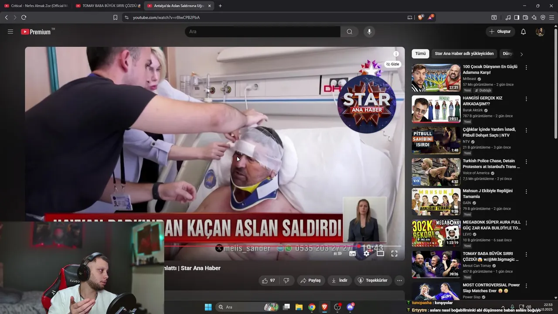
Task: Expand the Oluştur create menu
Action: (500, 31)
